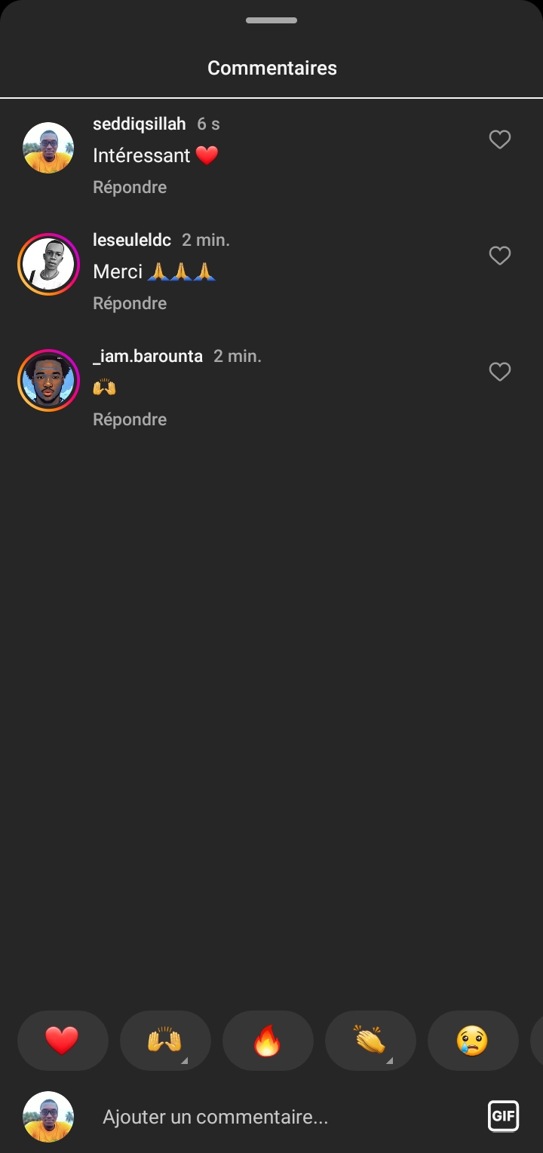
Task: Reply to seddiqsillah's comment
Action: click(x=130, y=187)
